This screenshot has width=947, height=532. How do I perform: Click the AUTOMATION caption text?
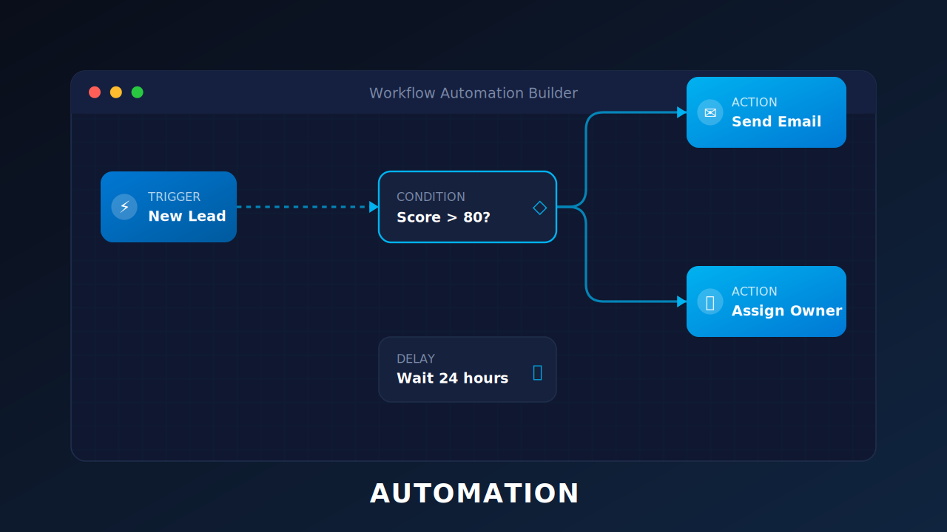coord(474,494)
